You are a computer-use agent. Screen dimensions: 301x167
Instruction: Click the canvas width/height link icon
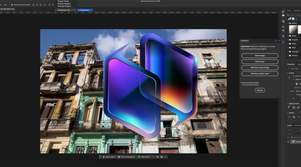coord(289,78)
